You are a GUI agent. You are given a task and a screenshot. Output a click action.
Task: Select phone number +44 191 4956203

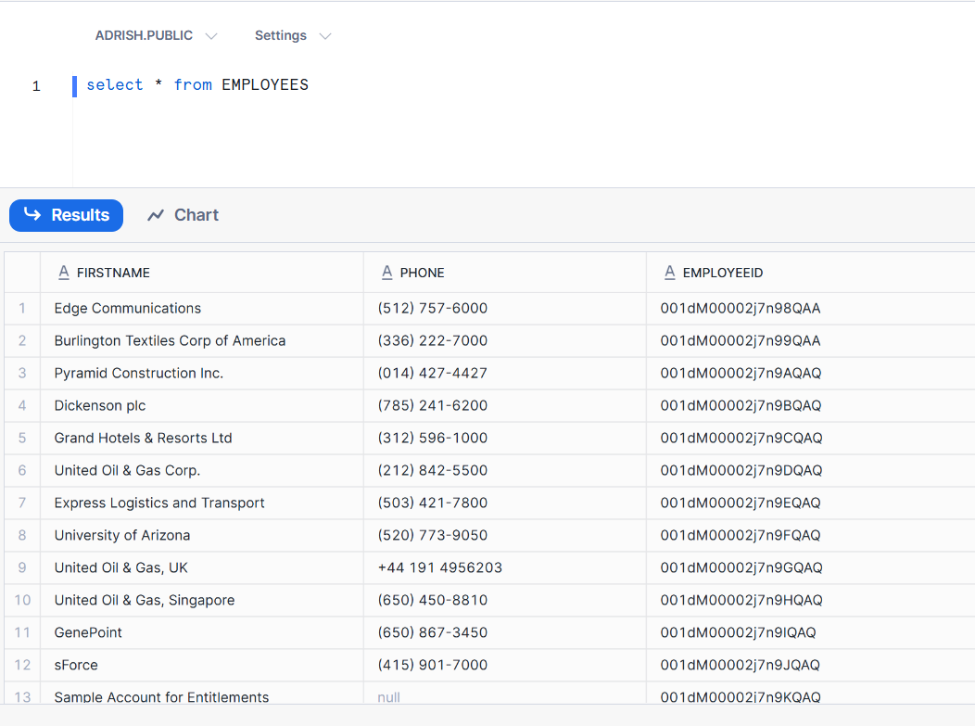tap(440, 567)
